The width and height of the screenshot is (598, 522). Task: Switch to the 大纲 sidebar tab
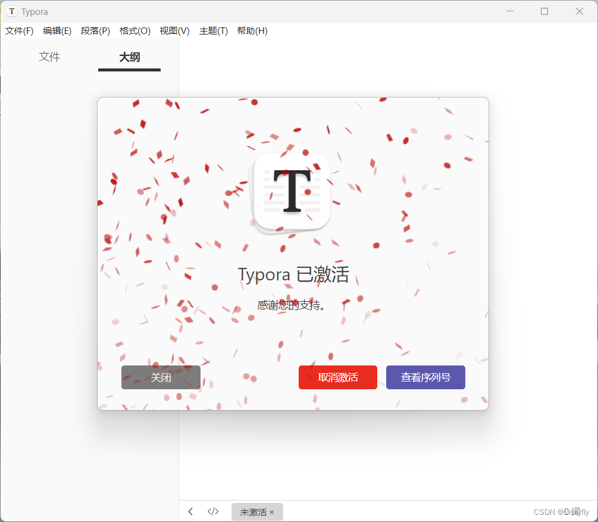(x=129, y=58)
